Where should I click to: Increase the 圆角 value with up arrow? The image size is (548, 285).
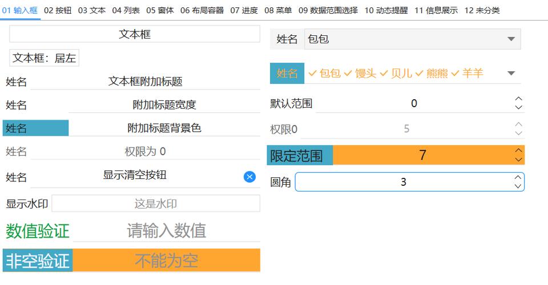(518, 177)
